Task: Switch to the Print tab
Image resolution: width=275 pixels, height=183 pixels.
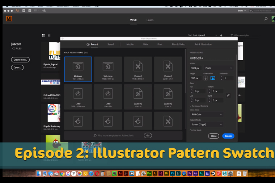Action: 160,44
